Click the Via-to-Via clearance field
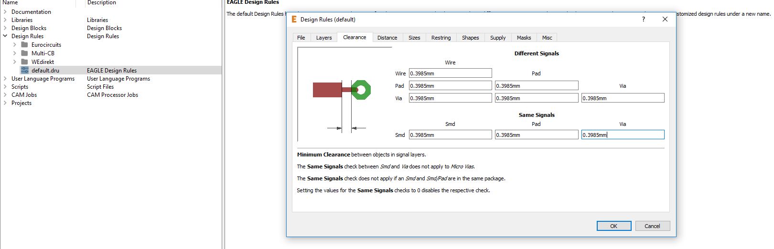Image resolution: width=774 pixels, height=249 pixels. tap(623, 98)
